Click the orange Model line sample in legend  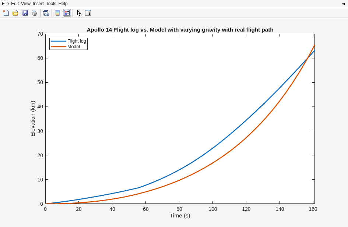(x=58, y=47)
